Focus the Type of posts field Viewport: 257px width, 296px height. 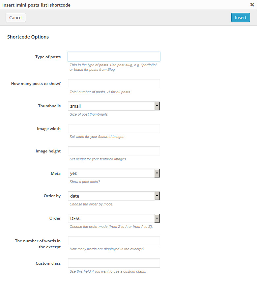(x=114, y=57)
